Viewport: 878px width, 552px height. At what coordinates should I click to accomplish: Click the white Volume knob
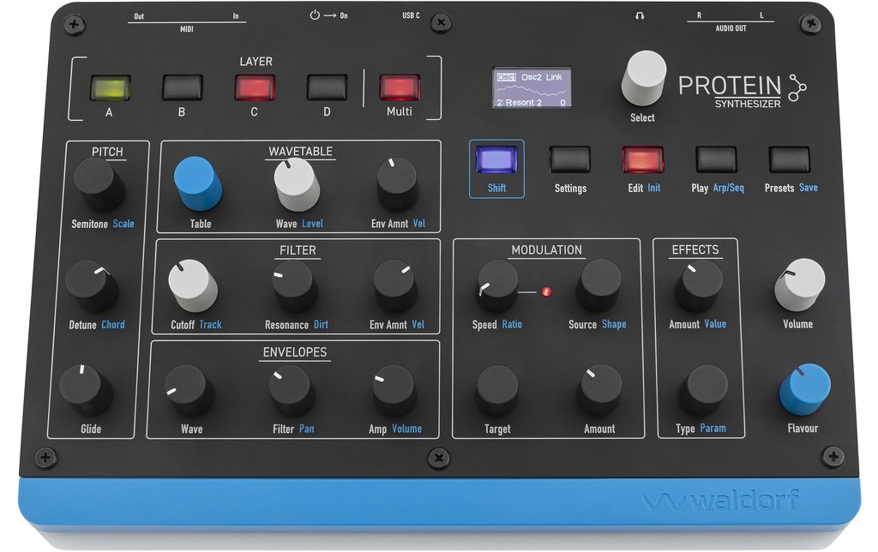800,285
